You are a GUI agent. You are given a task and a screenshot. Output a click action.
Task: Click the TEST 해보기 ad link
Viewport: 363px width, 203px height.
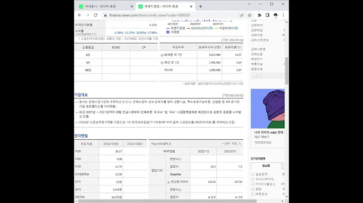point(262,137)
